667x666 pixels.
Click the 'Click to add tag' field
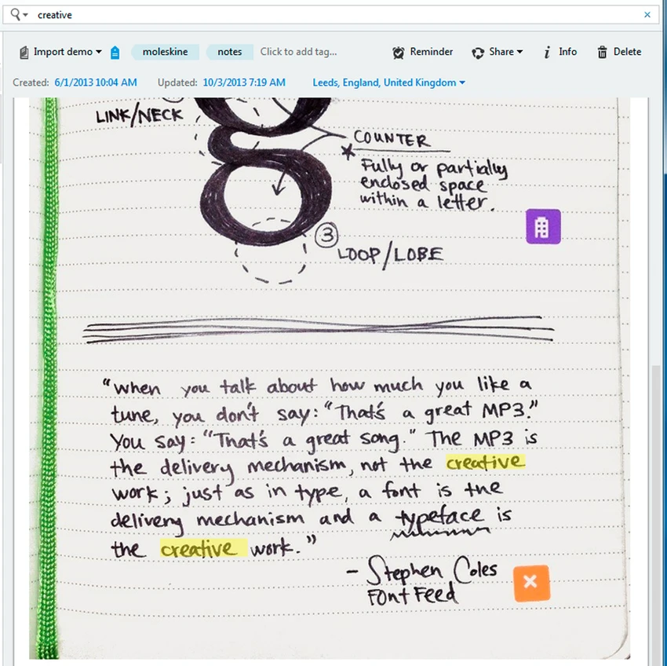coord(299,52)
